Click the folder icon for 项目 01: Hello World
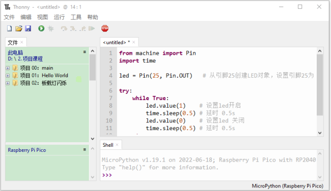The image size is (331, 191). click(x=15, y=75)
